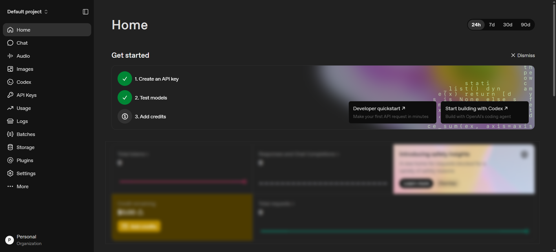Click the page vertical scrollbar
Image resolution: width=556 pixels, height=252 pixels.
[554, 50]
